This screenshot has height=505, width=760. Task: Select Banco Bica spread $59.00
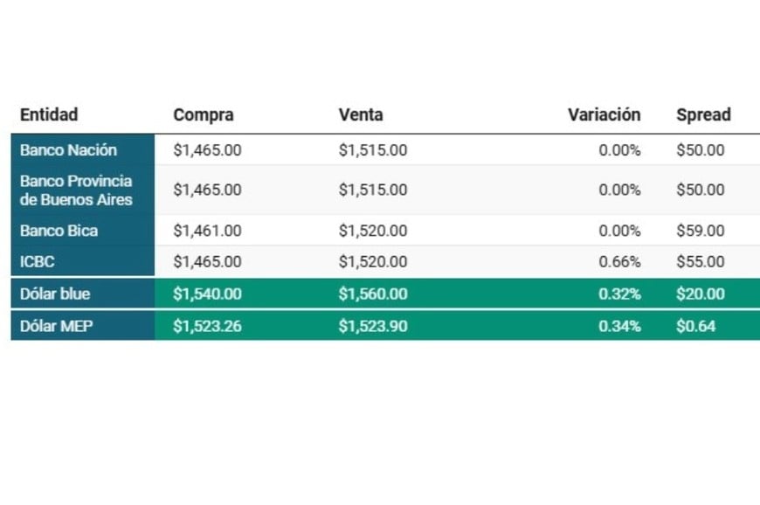(701, 231)
